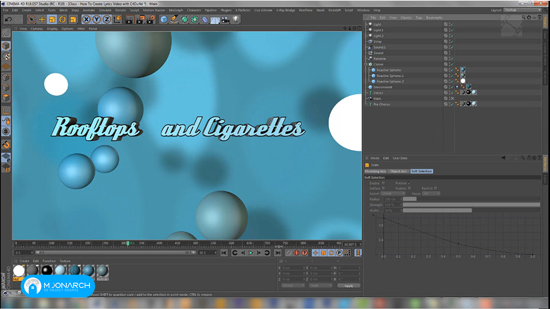Open Object Manager Bookmarks menu
Screen dimensions: 550x309
[434, 18]
